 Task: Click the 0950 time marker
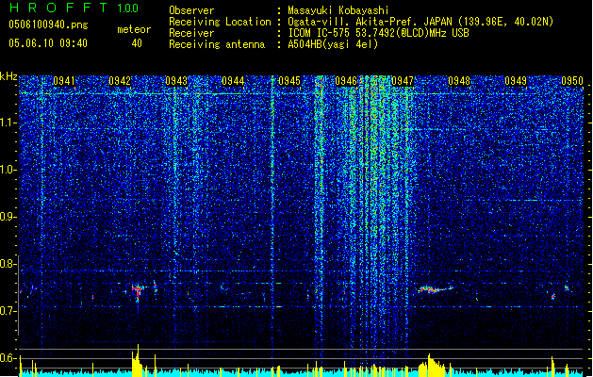click(572, 81)
